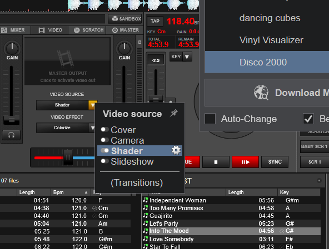Choose dancing cubes shader
The width and height of the screenshot is (329, 249).
coord(270,18)
